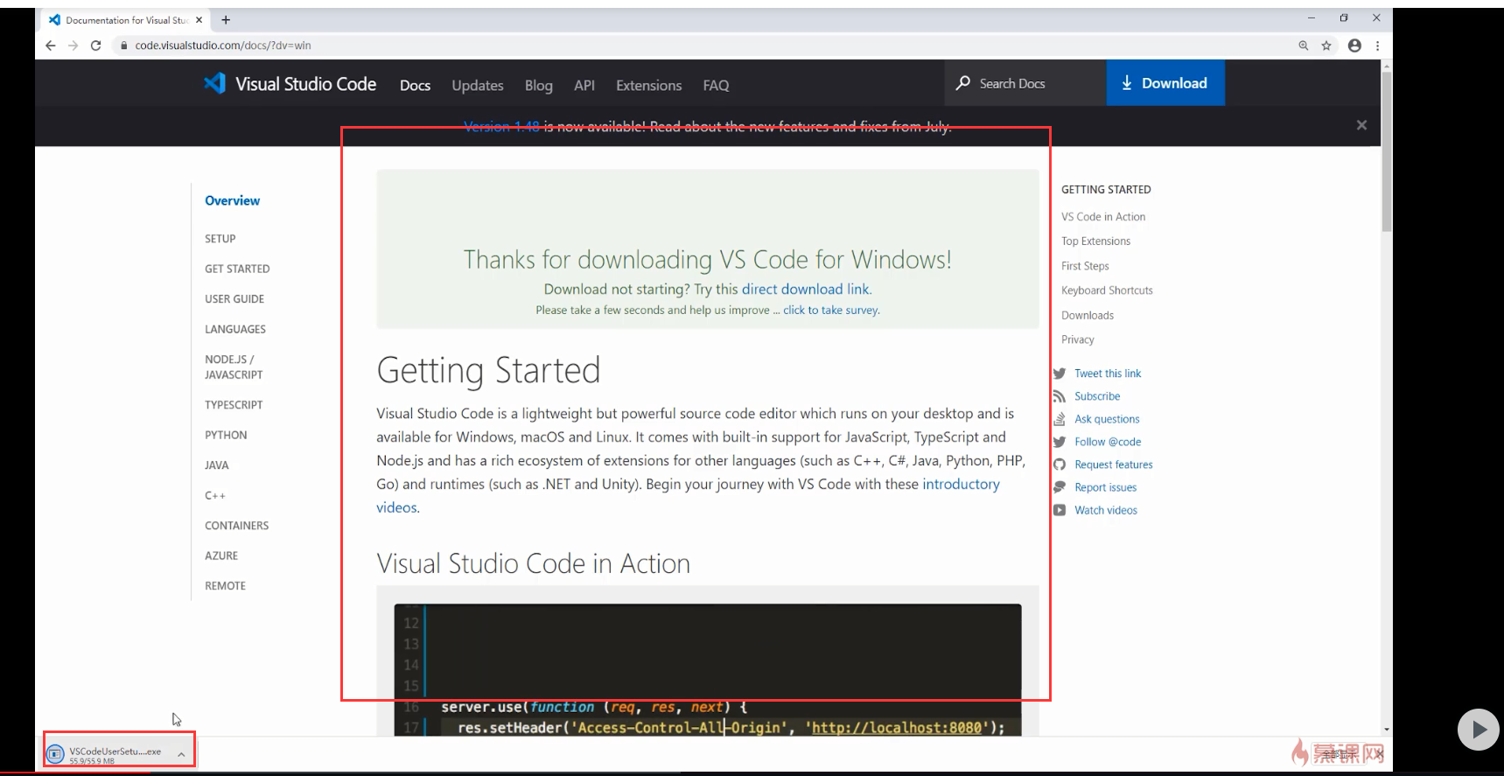Open the introductory videos link
The width and height of the screenshot is (1504, 776).
click(x=961, y=485)
